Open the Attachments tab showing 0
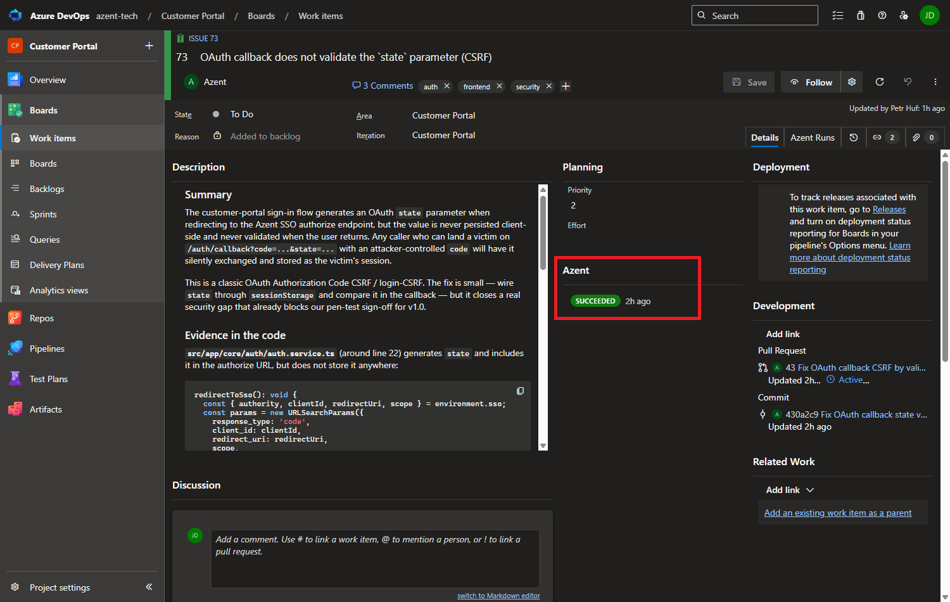 [x=924, y=138]
